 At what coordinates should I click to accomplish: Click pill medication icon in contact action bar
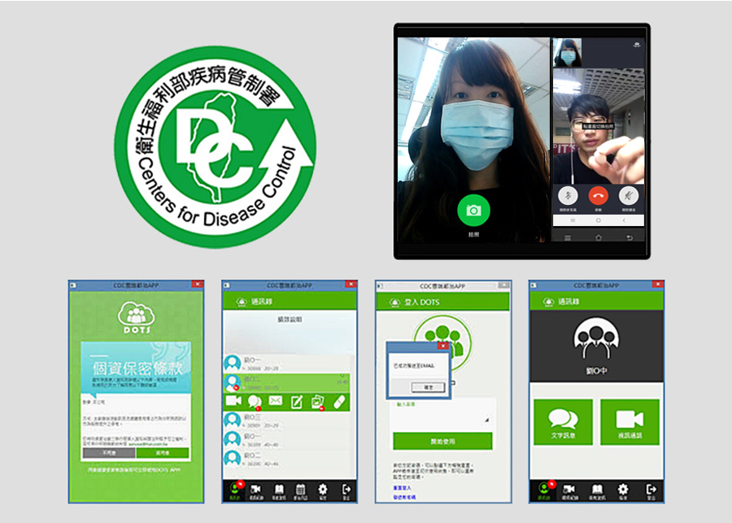(x=339, y=402)
